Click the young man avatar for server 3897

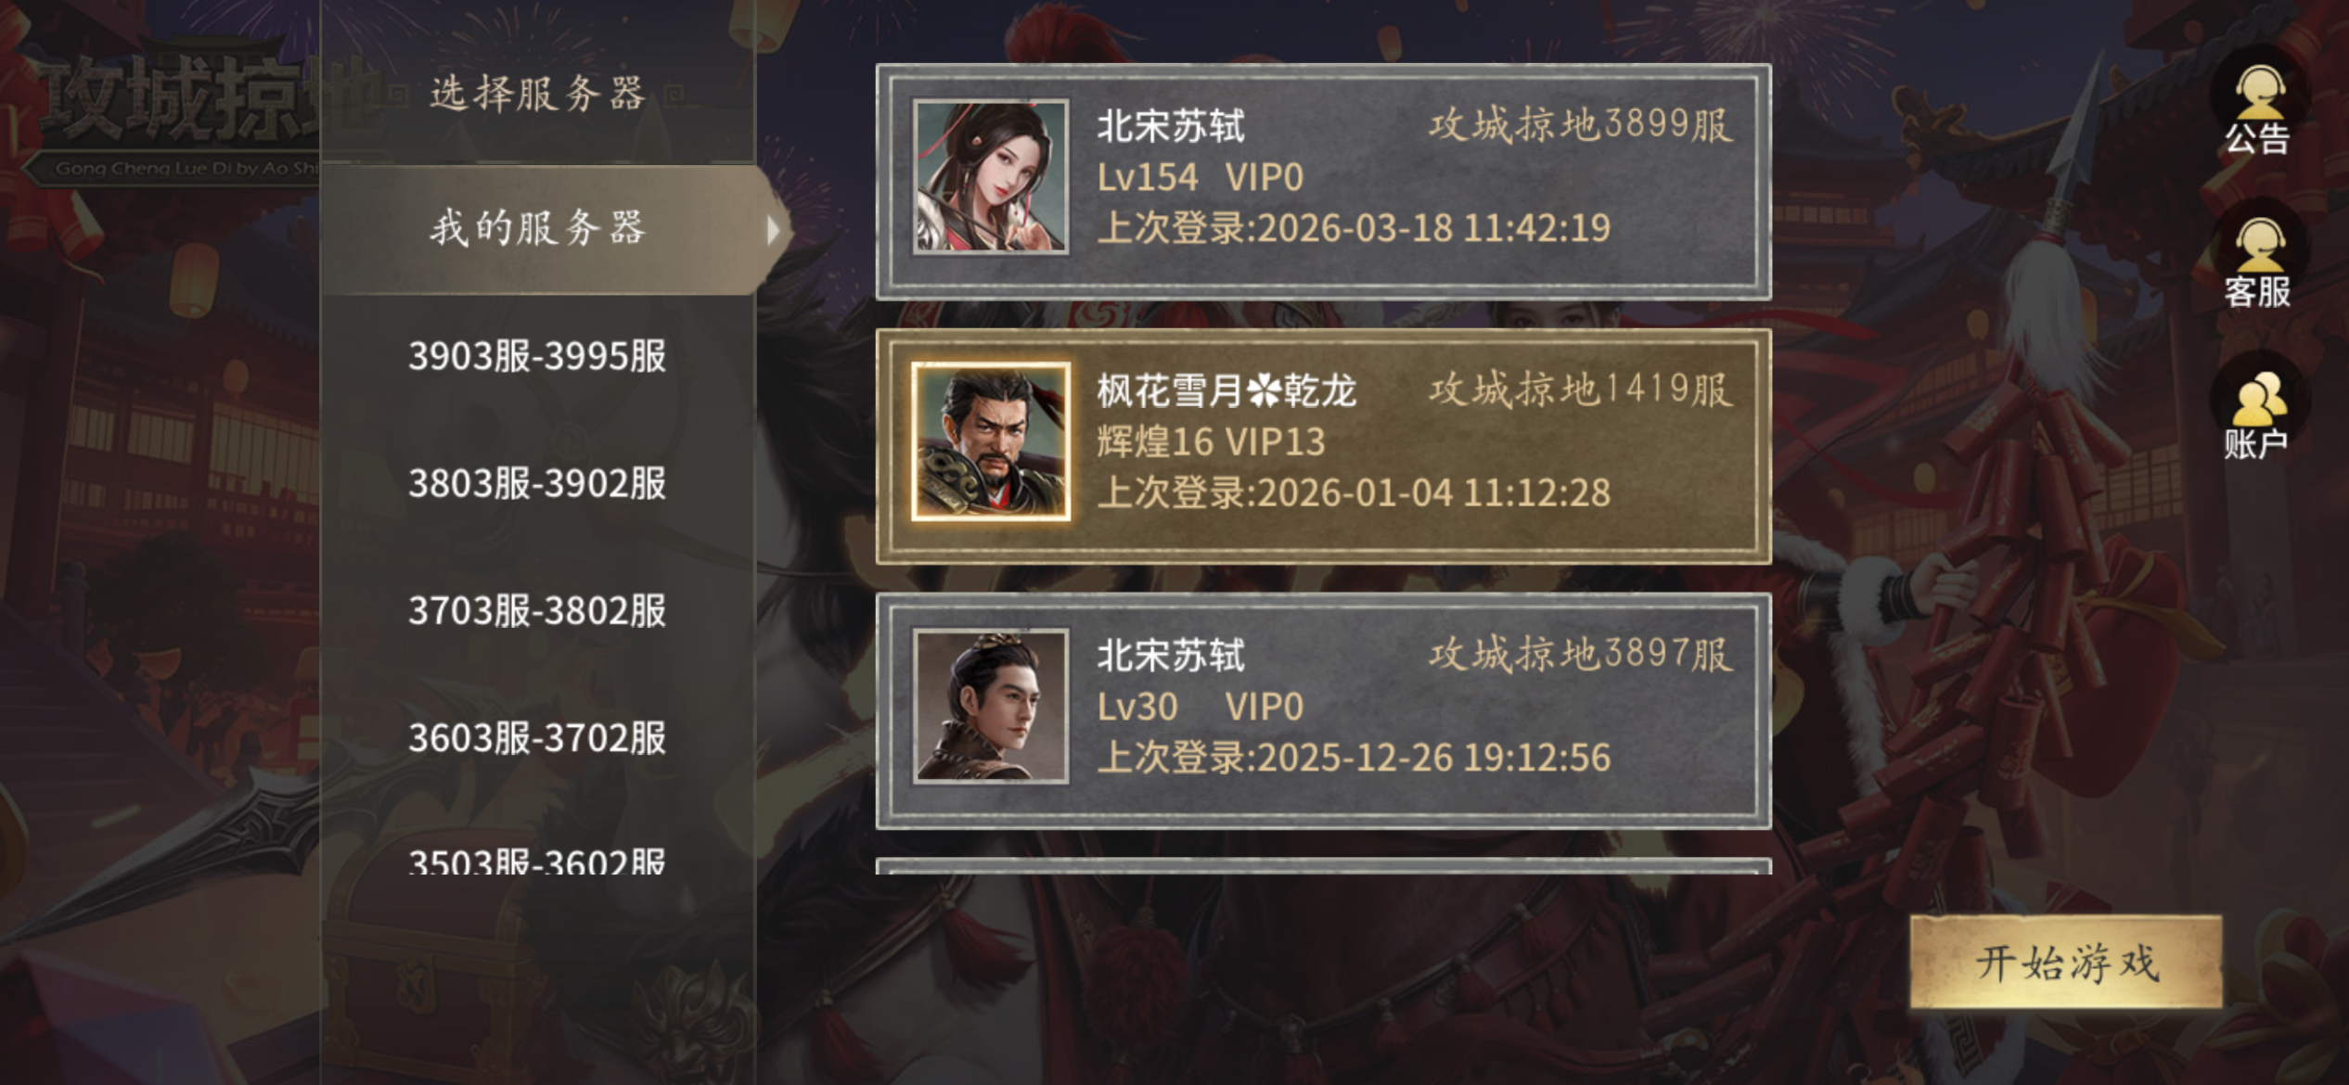point(990,707)
